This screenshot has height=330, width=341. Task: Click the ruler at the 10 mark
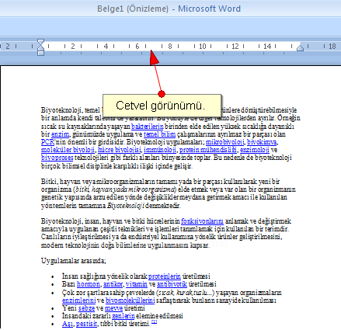point(202,47)
